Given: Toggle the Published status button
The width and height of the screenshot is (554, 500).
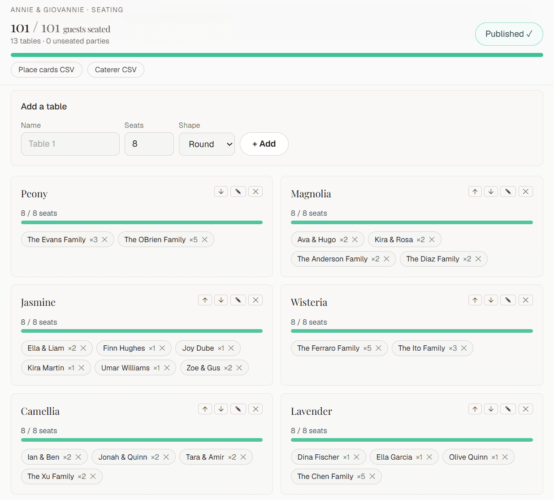Looking at the screenshot, I should click(509, 34).
